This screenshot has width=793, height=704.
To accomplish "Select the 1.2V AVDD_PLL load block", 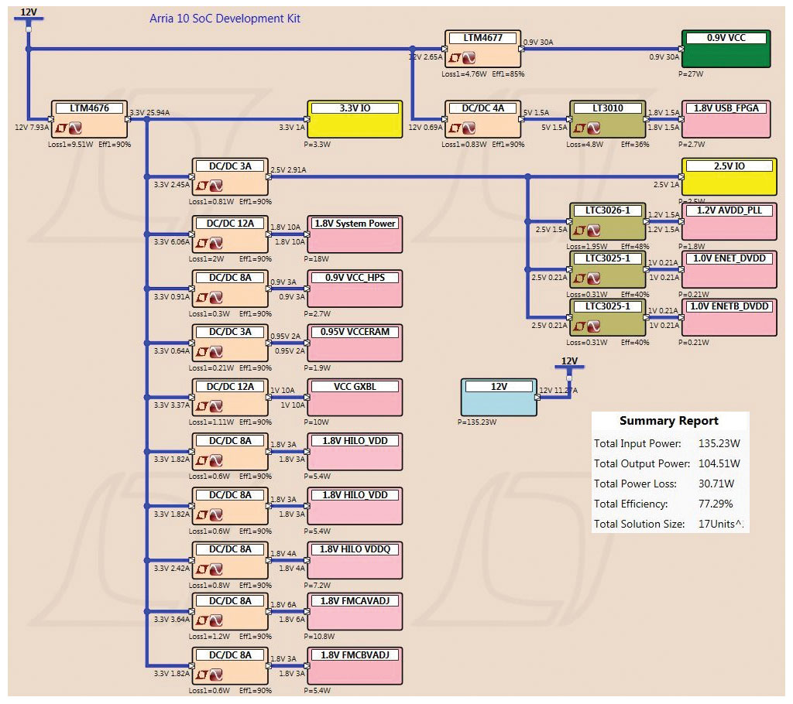I will (729, 221).
